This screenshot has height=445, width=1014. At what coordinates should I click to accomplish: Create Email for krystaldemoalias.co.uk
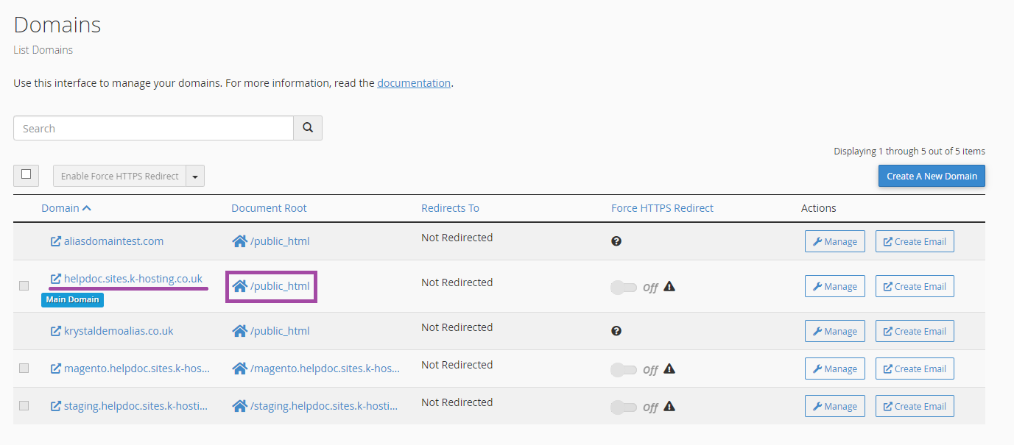pos(915,331)
